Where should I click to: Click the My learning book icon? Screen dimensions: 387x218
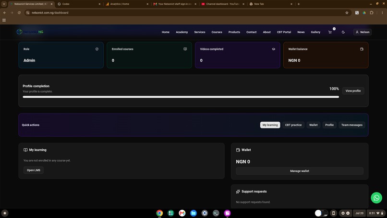pos(25,150)
